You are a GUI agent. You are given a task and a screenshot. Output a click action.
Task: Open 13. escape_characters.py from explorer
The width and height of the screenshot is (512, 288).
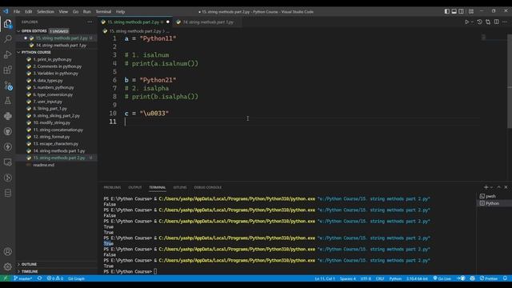tap(55, 144)
